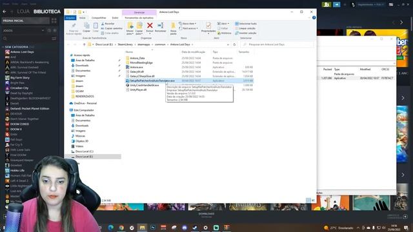Click Steam PÁGINA INICIAL button

[x=25, y=21]
